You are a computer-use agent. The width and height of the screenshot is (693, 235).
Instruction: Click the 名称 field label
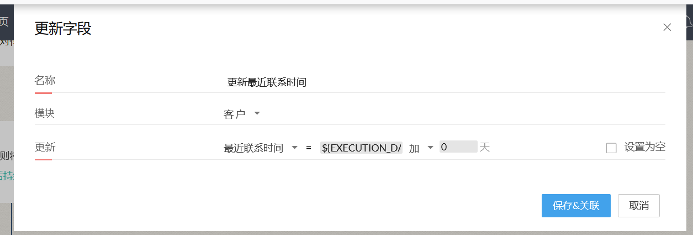tap(45, 81)
